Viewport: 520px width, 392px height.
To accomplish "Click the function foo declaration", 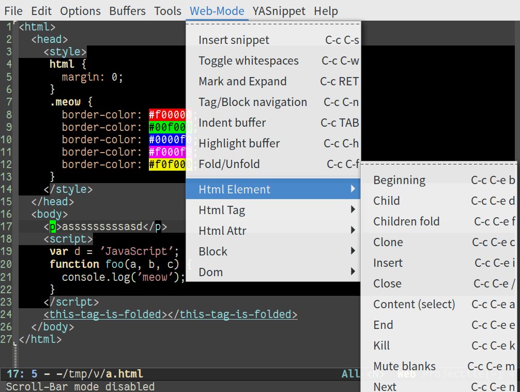I will point(114,264).
